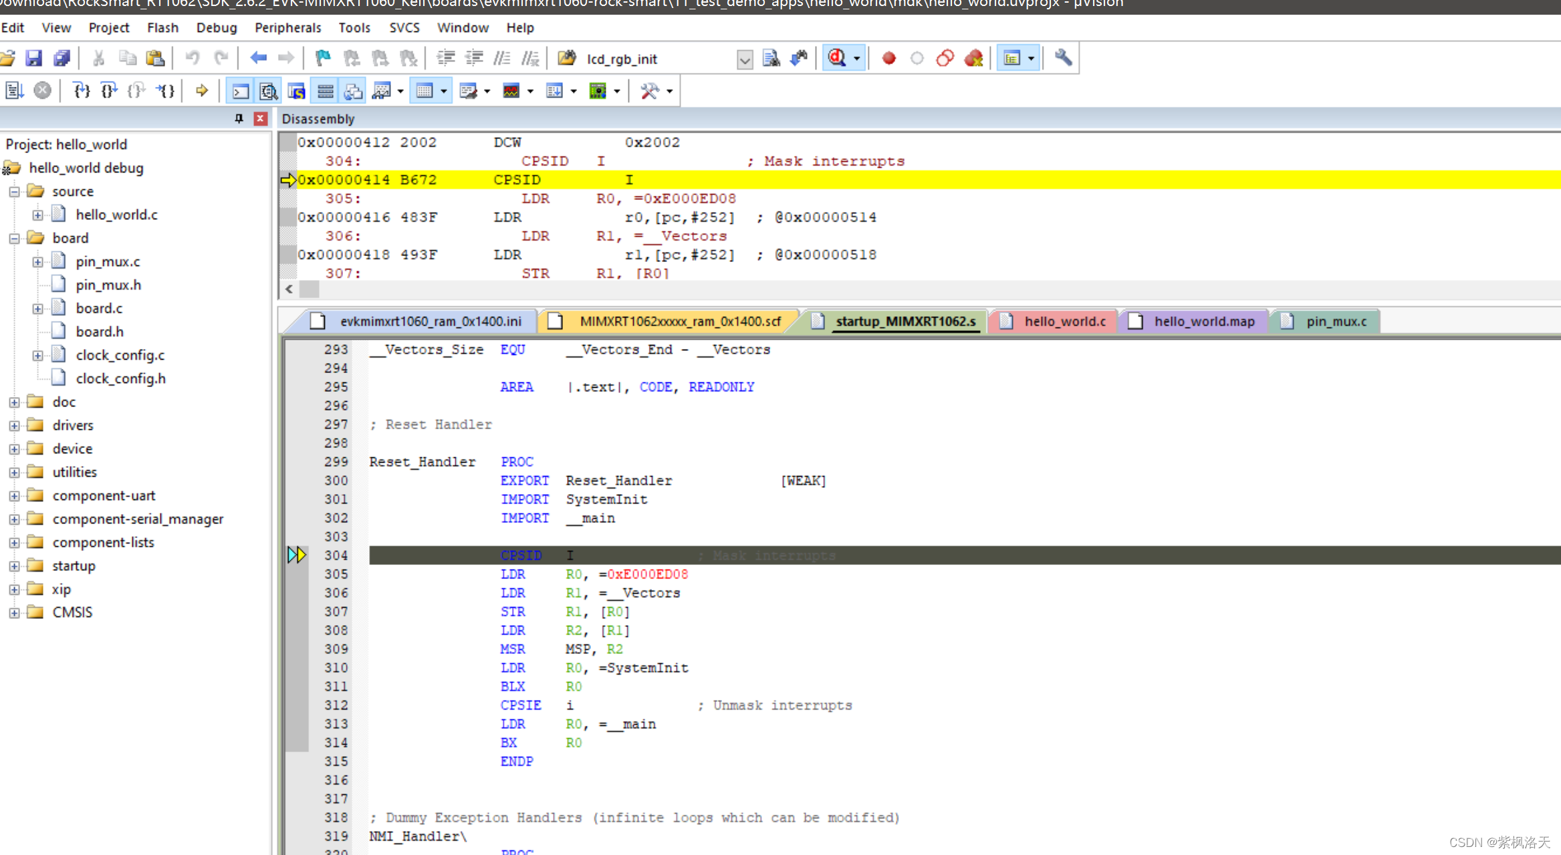The image size is (1561, 855).
Task: Toggle the Command Window button
Action: [x=240, y=91]
